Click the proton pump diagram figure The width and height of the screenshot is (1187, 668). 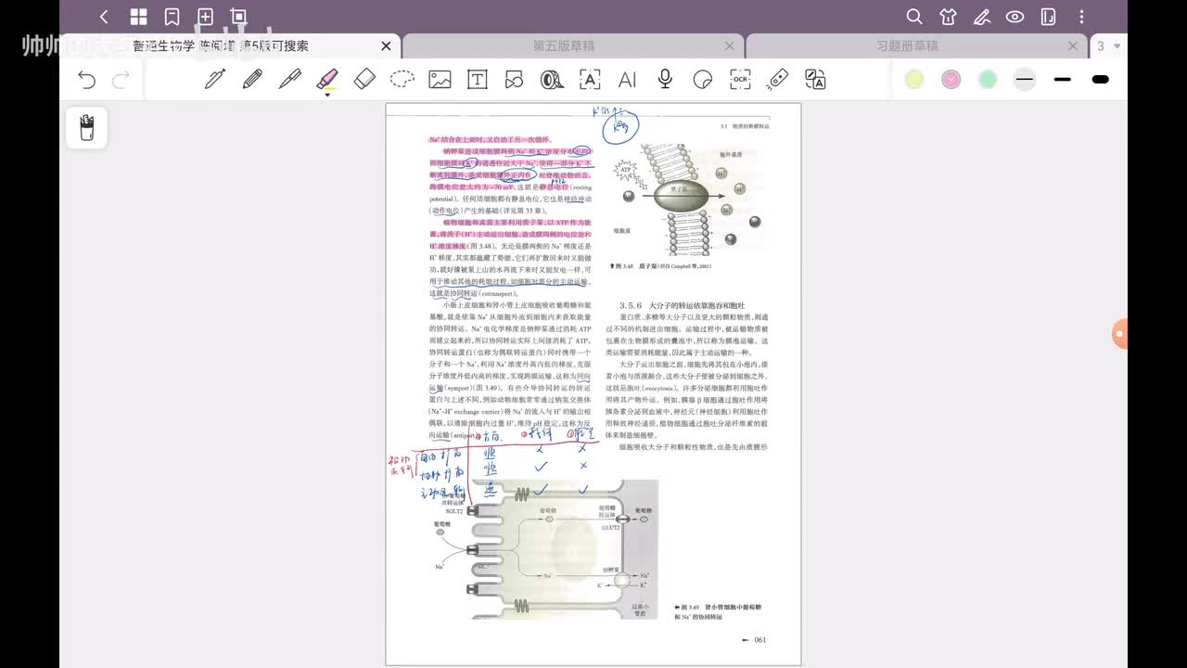688,199
